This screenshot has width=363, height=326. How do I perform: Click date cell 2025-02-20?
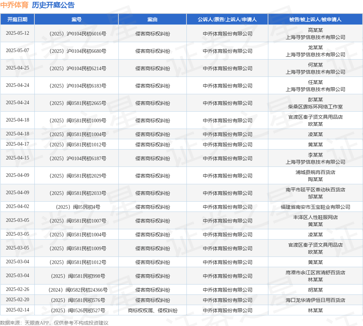pyautogui.click(x=18, y=300)
